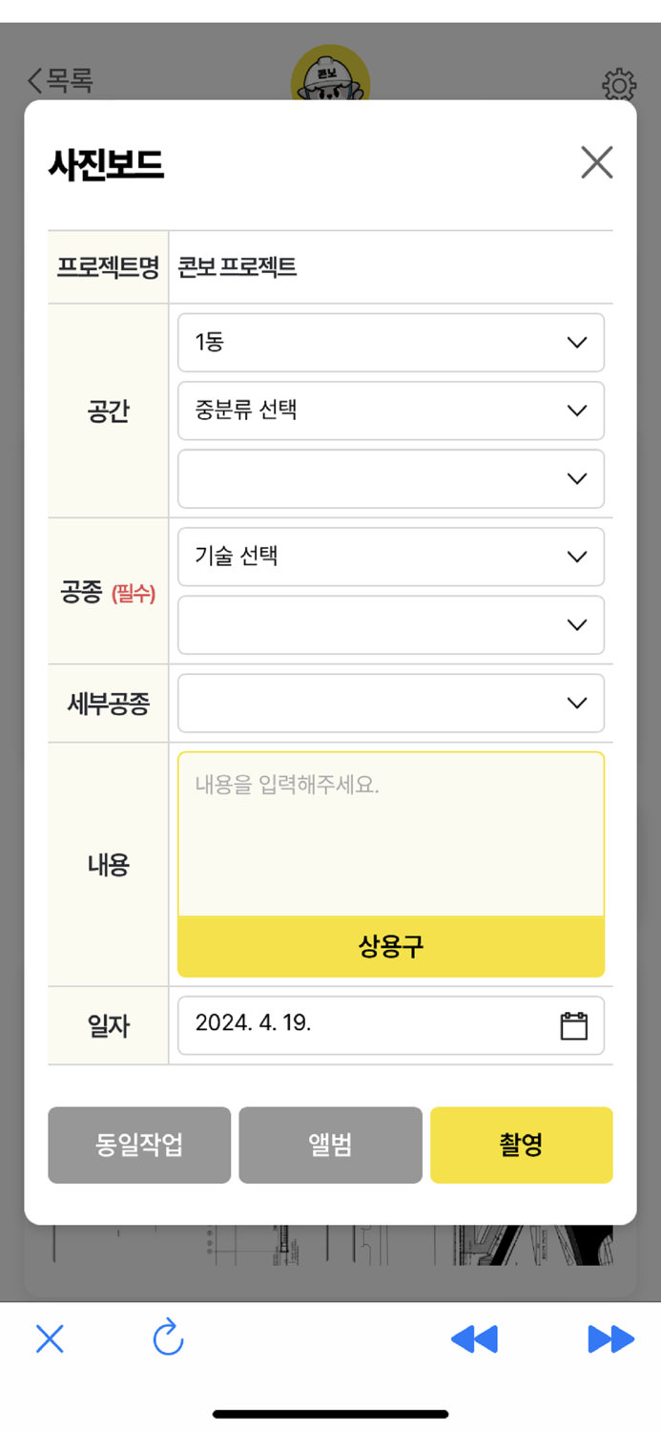
Task: Click the calendar icon next to the date
Action: click(x=573, y=1024)
